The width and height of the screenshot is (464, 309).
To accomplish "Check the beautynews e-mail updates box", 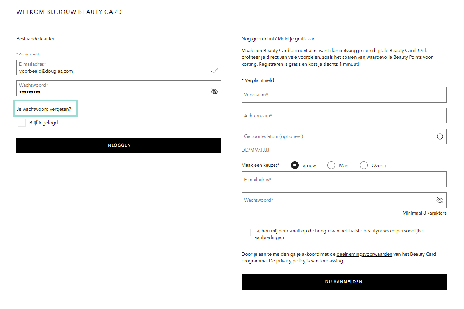I will tap(246, 232).
